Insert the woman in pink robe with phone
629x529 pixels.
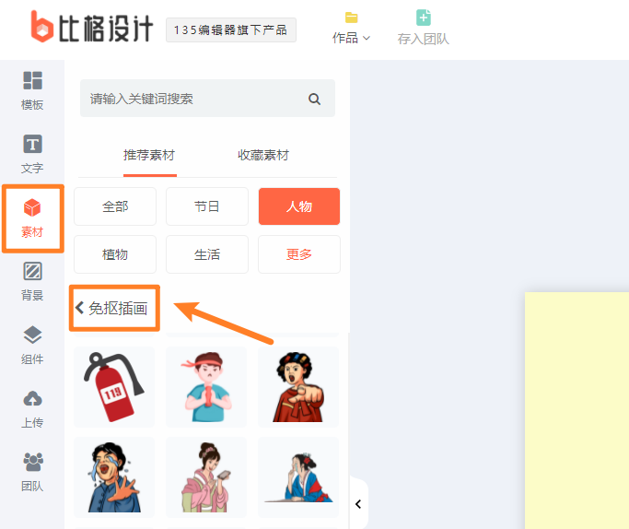[x=206, y=476]
